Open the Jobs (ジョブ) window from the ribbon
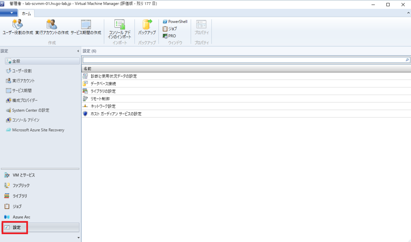The image size is (411, 242). coord(170,29)
